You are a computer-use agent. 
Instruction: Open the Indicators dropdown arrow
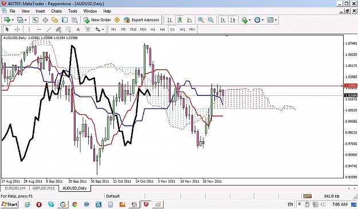tap(250, 20)
